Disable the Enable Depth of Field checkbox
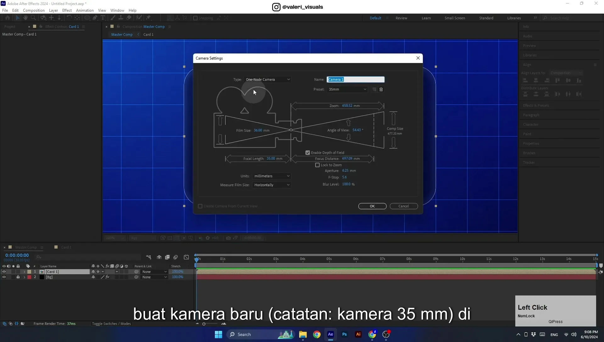604x342 pixels. click(x=308, y=153)
